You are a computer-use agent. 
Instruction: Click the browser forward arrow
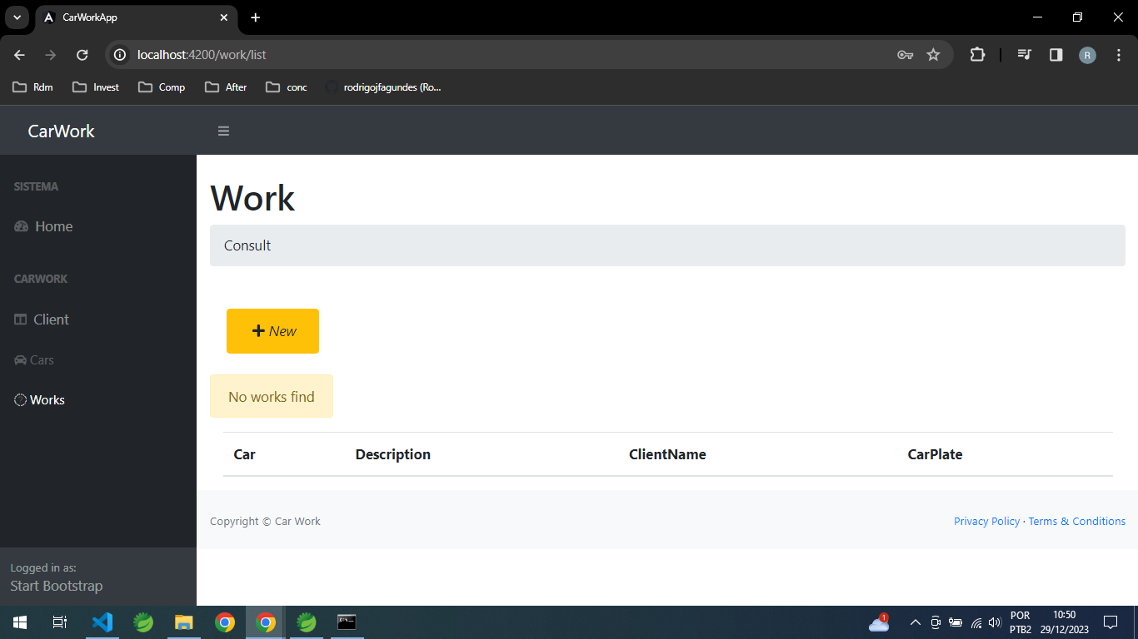(50, 55)
